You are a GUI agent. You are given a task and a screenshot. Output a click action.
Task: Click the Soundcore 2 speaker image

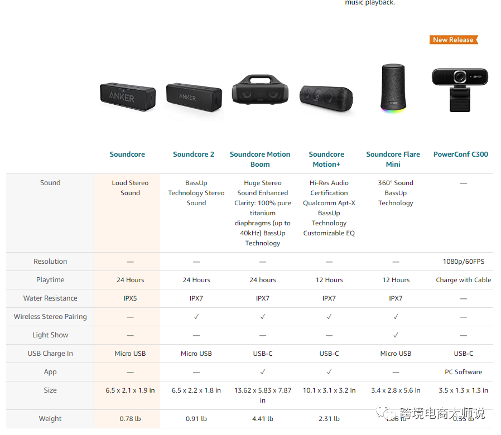tap(194, 97)
